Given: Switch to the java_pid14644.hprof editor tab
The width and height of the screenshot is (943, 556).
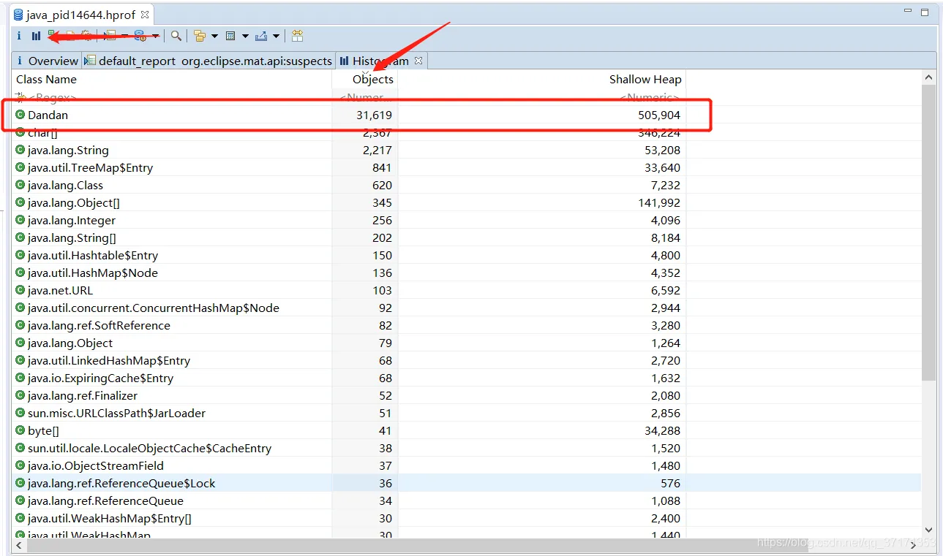Looking at the screenshot, I should 81,15.
